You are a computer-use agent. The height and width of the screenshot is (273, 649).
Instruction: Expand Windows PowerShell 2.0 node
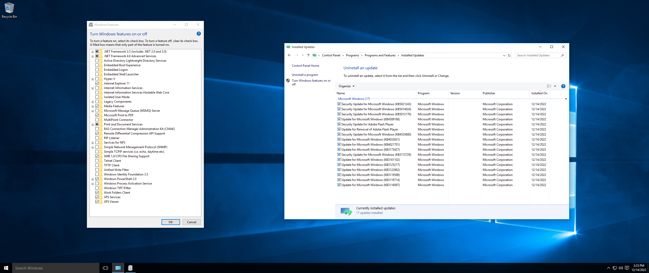[93, 179]
